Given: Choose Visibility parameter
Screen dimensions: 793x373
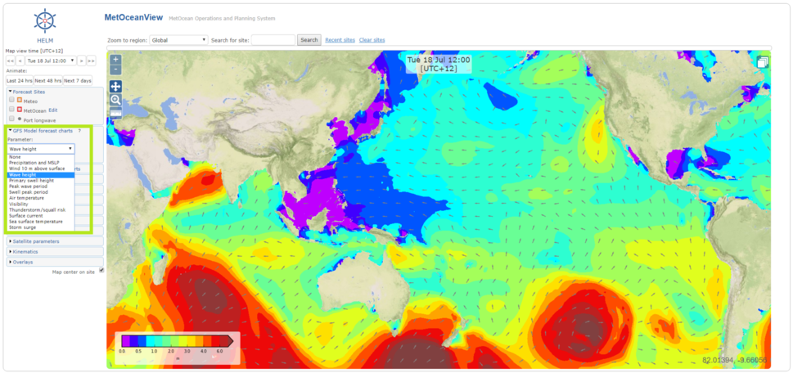Looking at the screenshot, I should (x=41, y=204).
